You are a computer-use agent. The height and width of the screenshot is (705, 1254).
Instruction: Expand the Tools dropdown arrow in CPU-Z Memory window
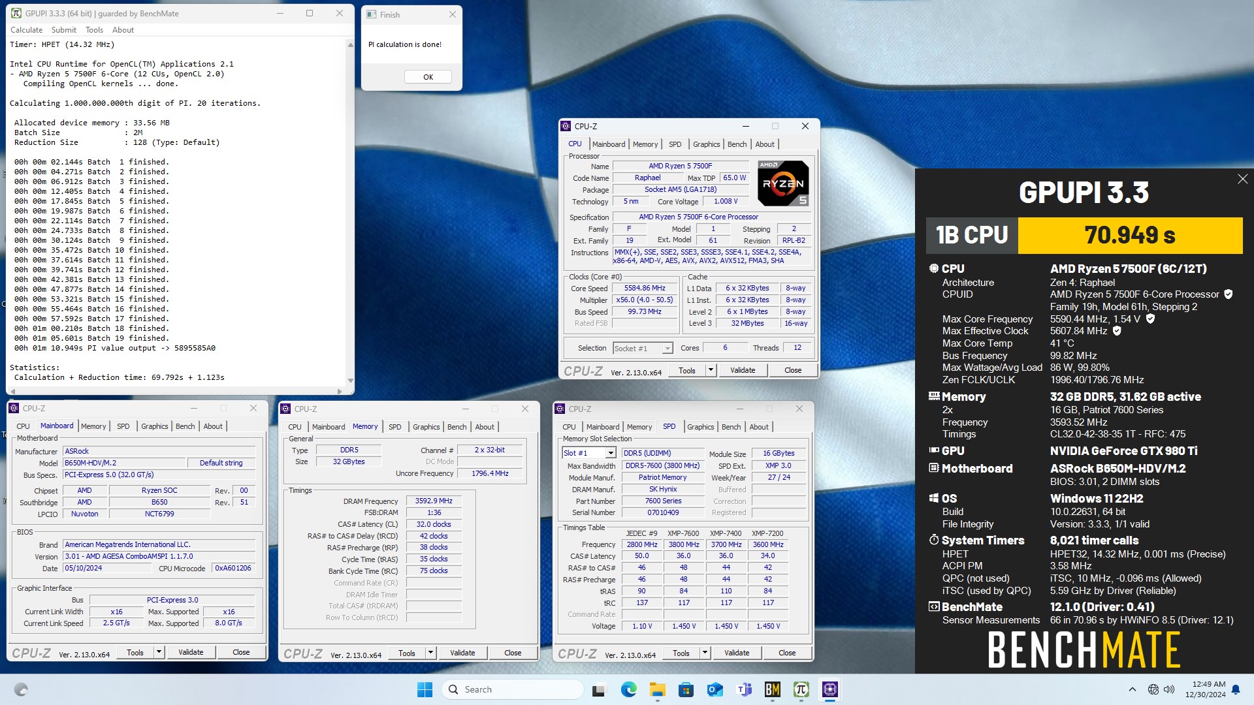point(430,653)
